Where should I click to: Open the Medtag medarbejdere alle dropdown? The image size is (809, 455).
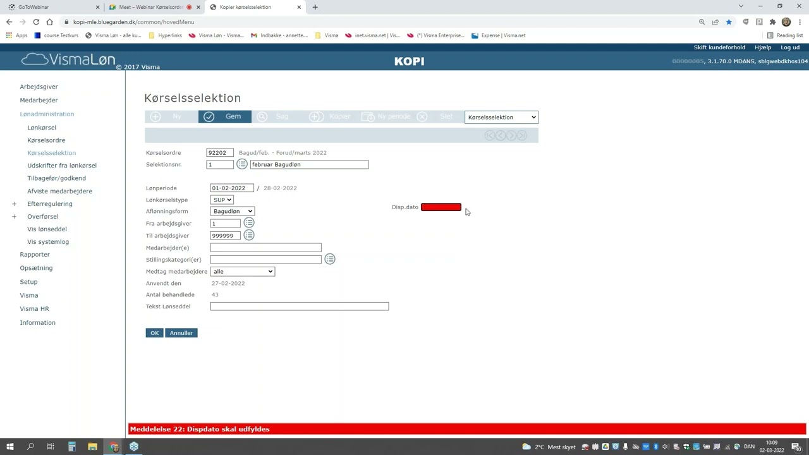click(242, 271)
